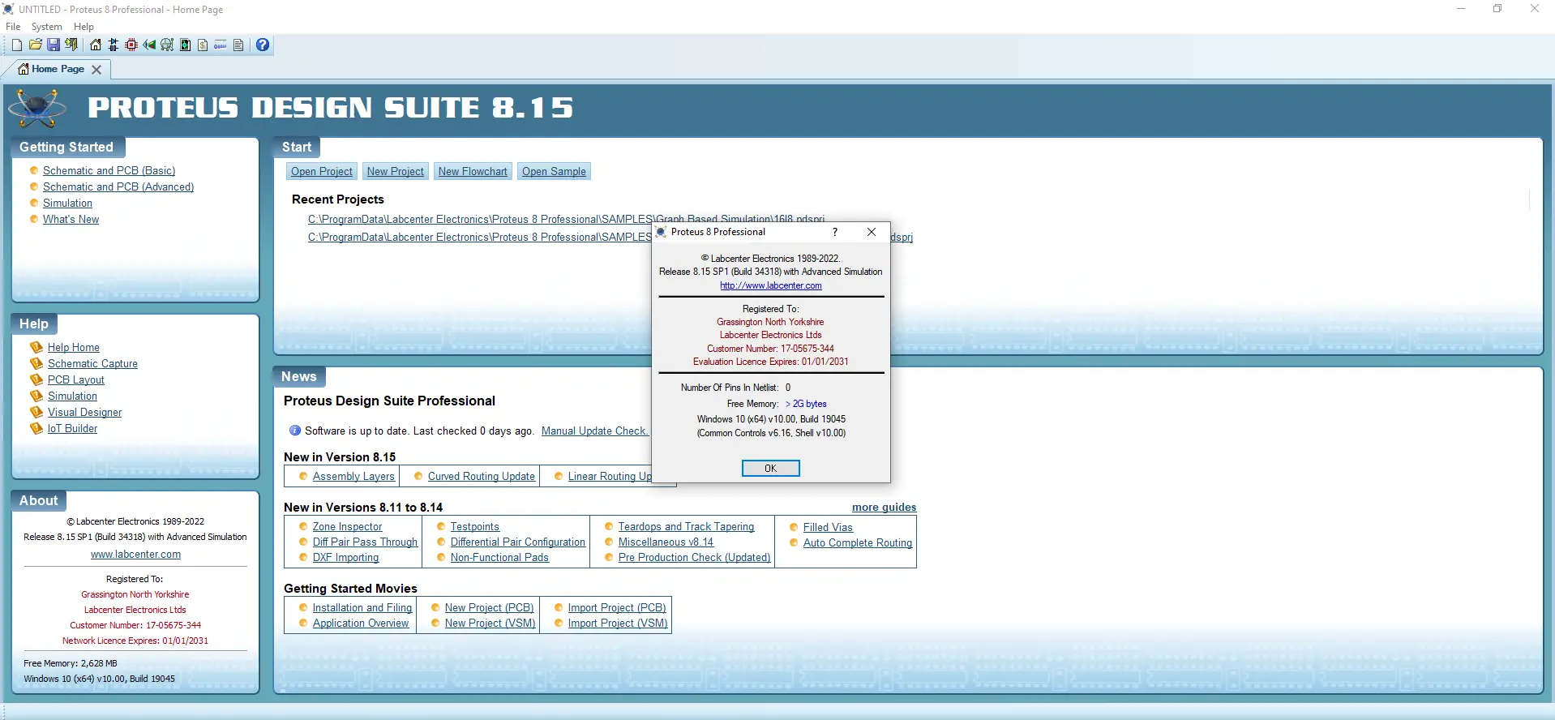Click the application icon in the title bar
1555x720 pixels.
9,9
